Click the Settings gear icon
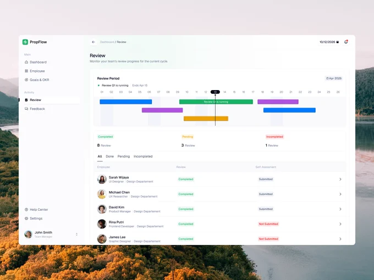The height and width of the screenshot is (280, 374). [26, 219]
